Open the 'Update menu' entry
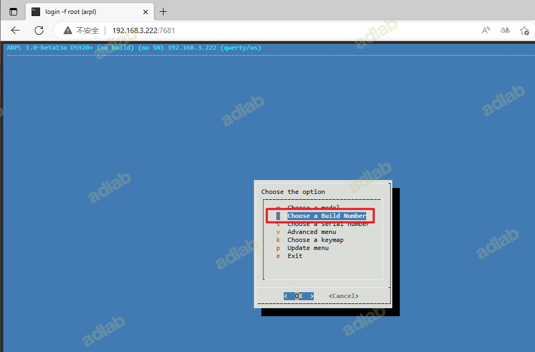The height and width of the screenshot is (352, 535). (308, 248)
